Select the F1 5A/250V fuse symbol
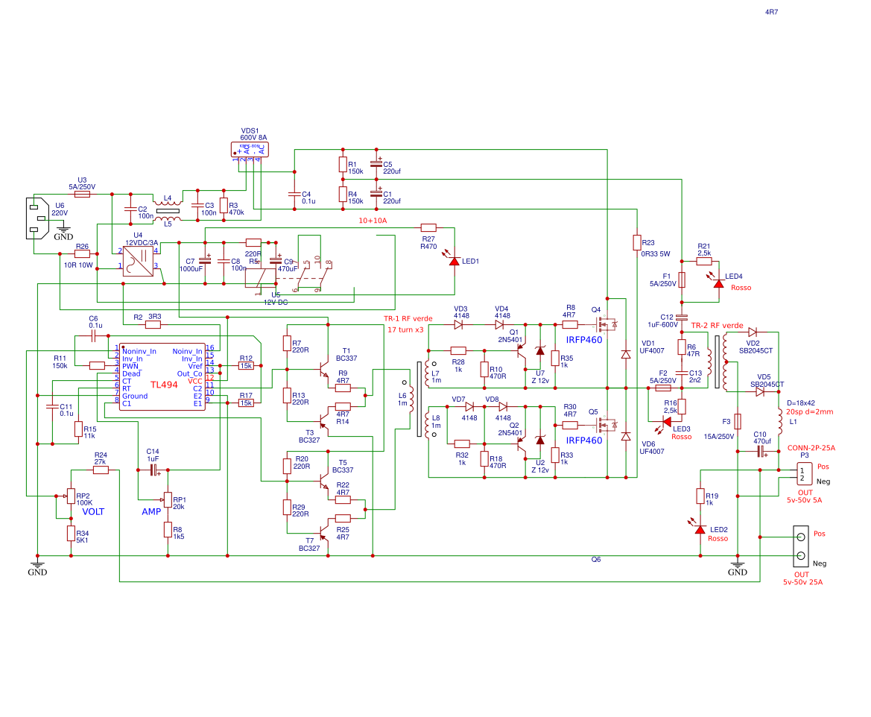Screen dimensions: 871x717 682,279
